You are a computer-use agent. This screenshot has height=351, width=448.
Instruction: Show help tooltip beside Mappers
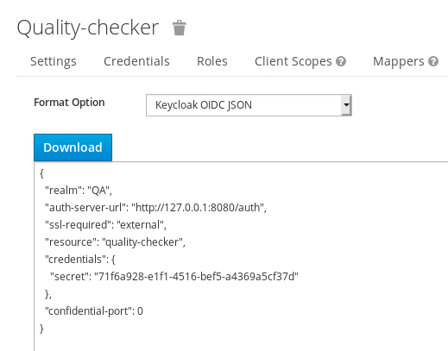click(433, 61)
